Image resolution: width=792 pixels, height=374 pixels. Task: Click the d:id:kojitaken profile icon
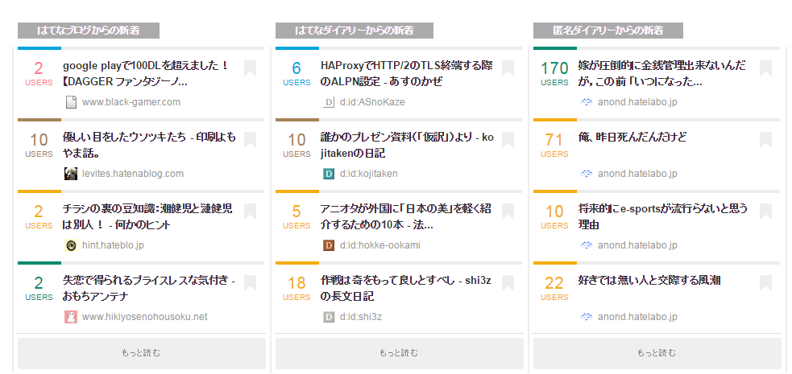pyautogui.click(x=329, y=174)
